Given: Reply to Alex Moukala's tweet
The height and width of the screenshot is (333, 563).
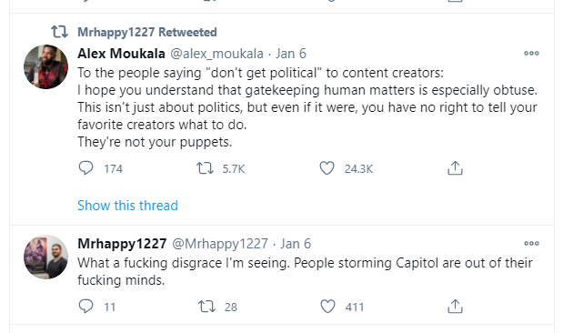Looking at the screenshot, I should pos(85,168).
